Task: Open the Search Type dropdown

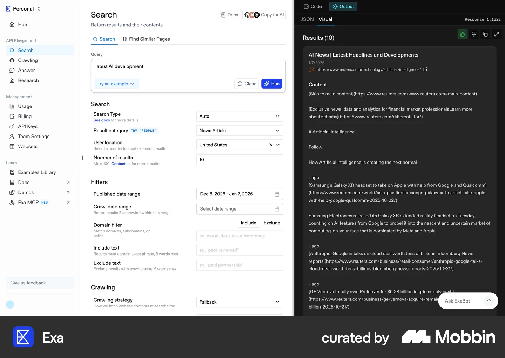Action: coord(240,116)
